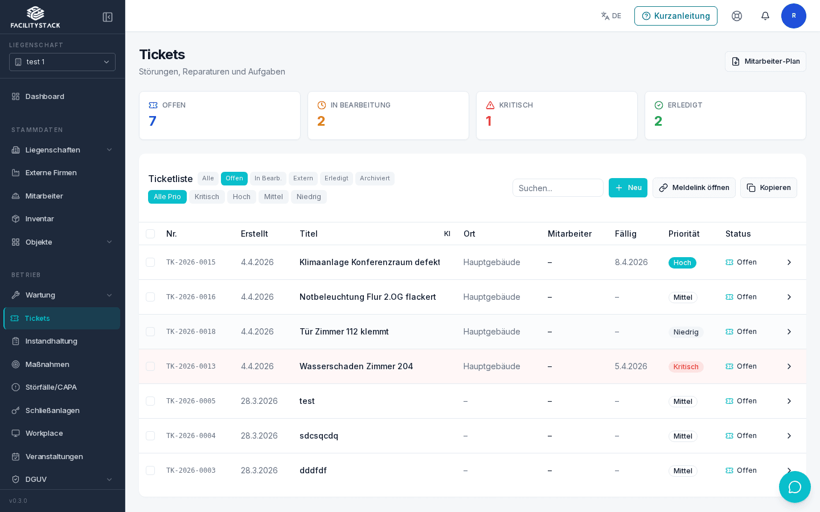Open the Liegenschaft dropdown showing test 1
The width and height of the screenshot is (820, 512).
tap(62, 62)
